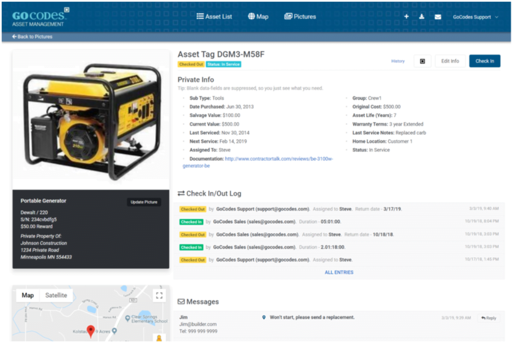The image size is (513, 343).
Task: Click the S/N: 234cvbdfg5 serial number
Action: (x=38, y=220)
